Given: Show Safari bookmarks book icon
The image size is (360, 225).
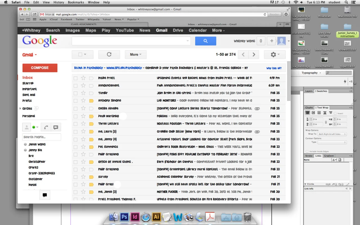Looking at the screenshot, I should (x=28, y=19).
